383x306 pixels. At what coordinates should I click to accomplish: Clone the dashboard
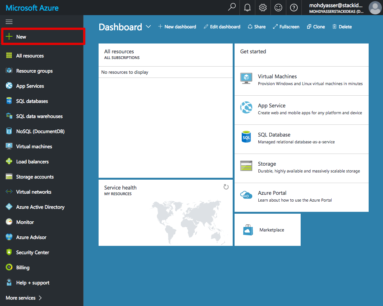pos(316,26)
